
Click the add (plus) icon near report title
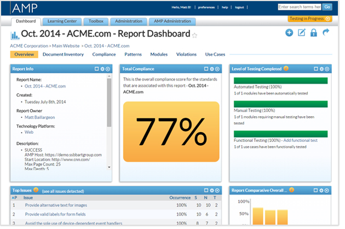(x=289, y=33)
